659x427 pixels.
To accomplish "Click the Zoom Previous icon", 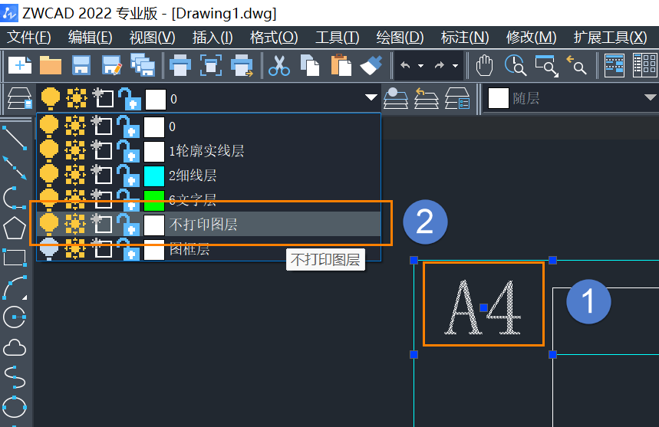I will point(577,65).
